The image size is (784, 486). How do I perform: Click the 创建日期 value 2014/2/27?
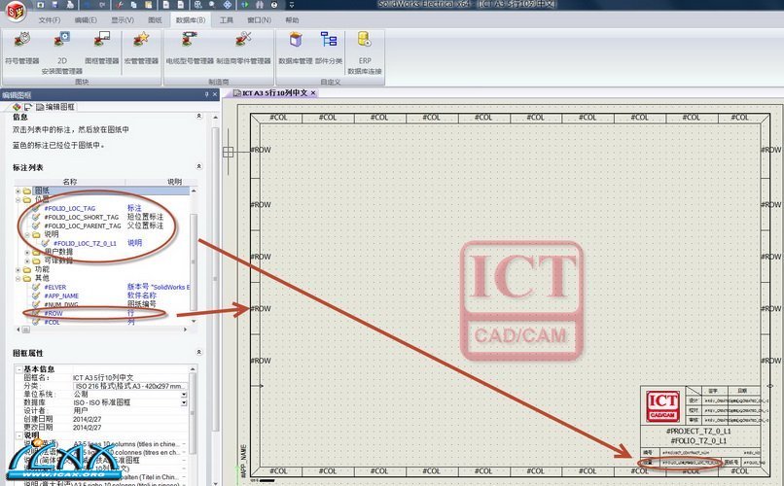[x=87, y=419]
